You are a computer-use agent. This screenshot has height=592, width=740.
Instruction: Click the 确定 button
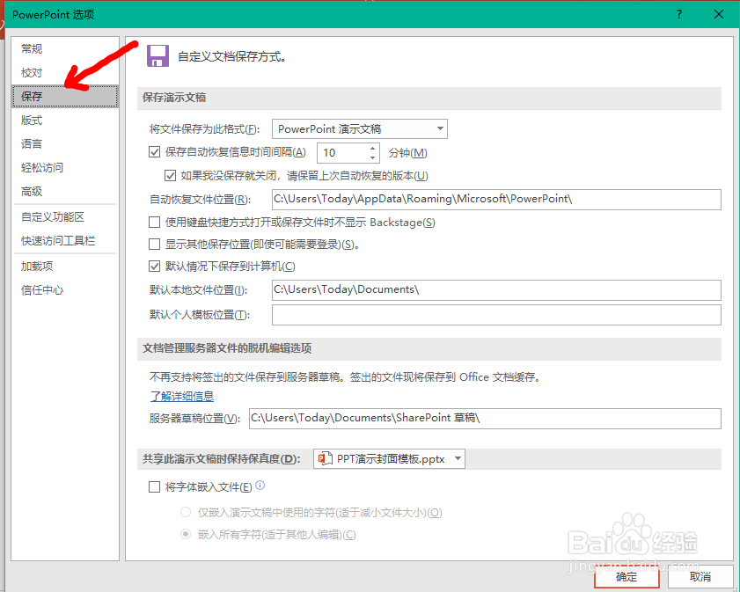[x=626, y=577]
